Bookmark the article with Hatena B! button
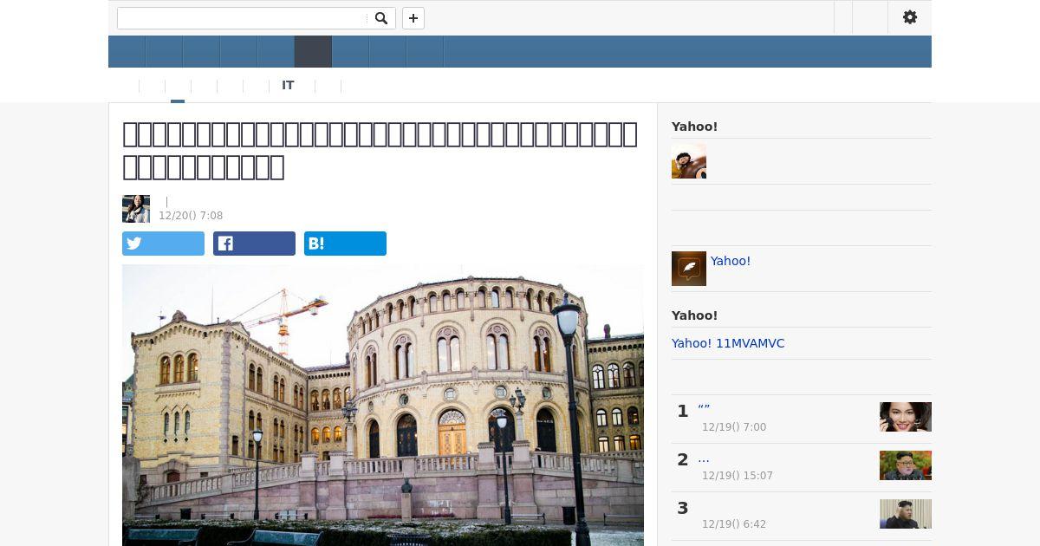Screen dimensions: 1040x546 [x=345, y=244]
